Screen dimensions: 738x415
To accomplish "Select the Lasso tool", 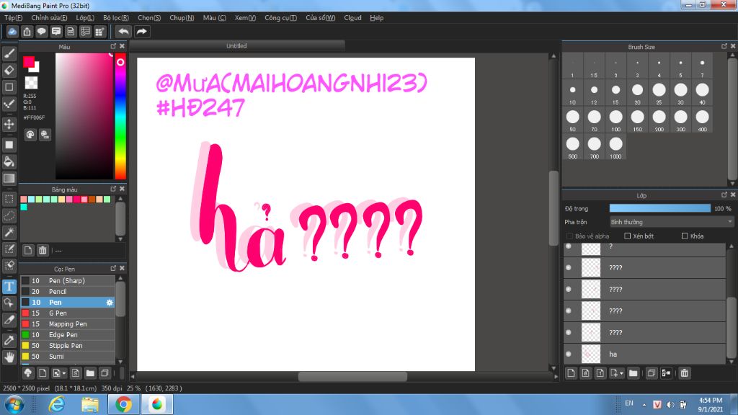I will [x=9, y=215].
